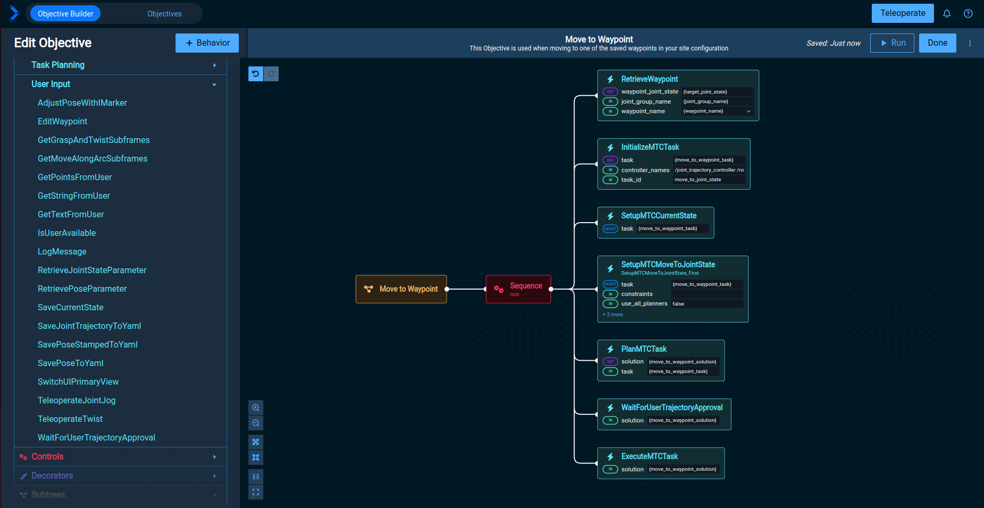This screenshot has width=984, height=508.
Task: Edit task_id field value move_to_joint_state
Action: (x=709, y=180)
